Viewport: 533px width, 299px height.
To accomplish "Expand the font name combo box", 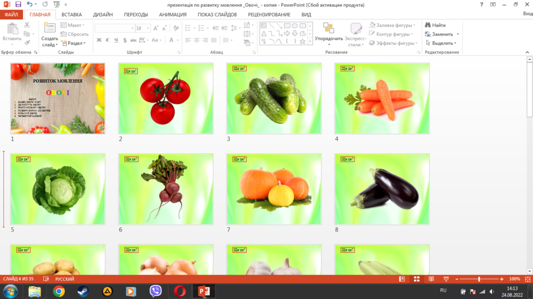I will [x=132, y=28].
